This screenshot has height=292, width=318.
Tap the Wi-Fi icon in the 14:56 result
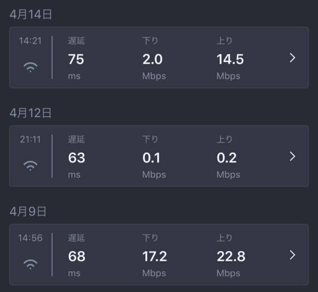coord(30,264)
